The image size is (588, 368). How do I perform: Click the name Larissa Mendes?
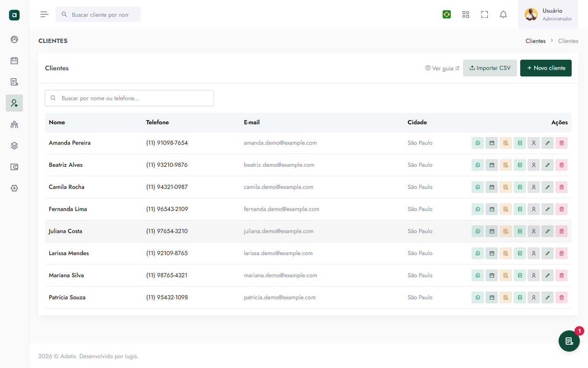tap(69, 253)
